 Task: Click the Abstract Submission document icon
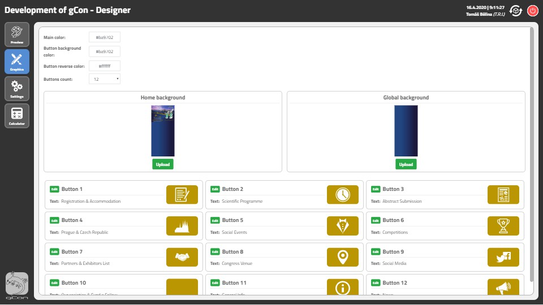tap(503, 195)
